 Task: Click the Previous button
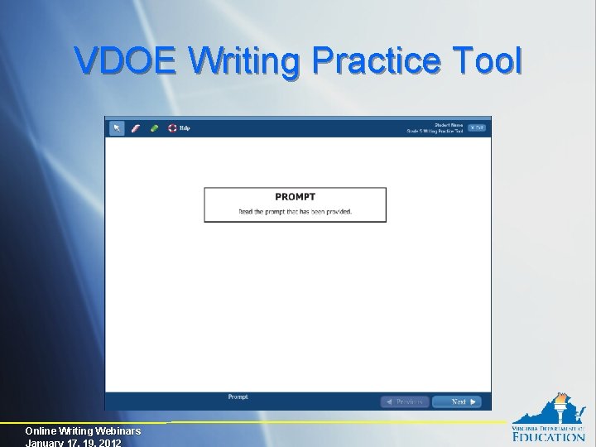[405, 401]
